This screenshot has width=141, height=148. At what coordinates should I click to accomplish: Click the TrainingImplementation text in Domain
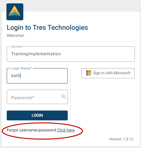click(36, 54)
